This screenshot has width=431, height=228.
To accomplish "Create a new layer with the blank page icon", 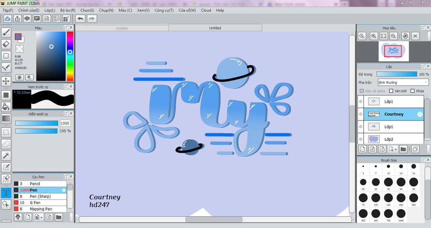I will pyautogui.click(x=362, y=149).
